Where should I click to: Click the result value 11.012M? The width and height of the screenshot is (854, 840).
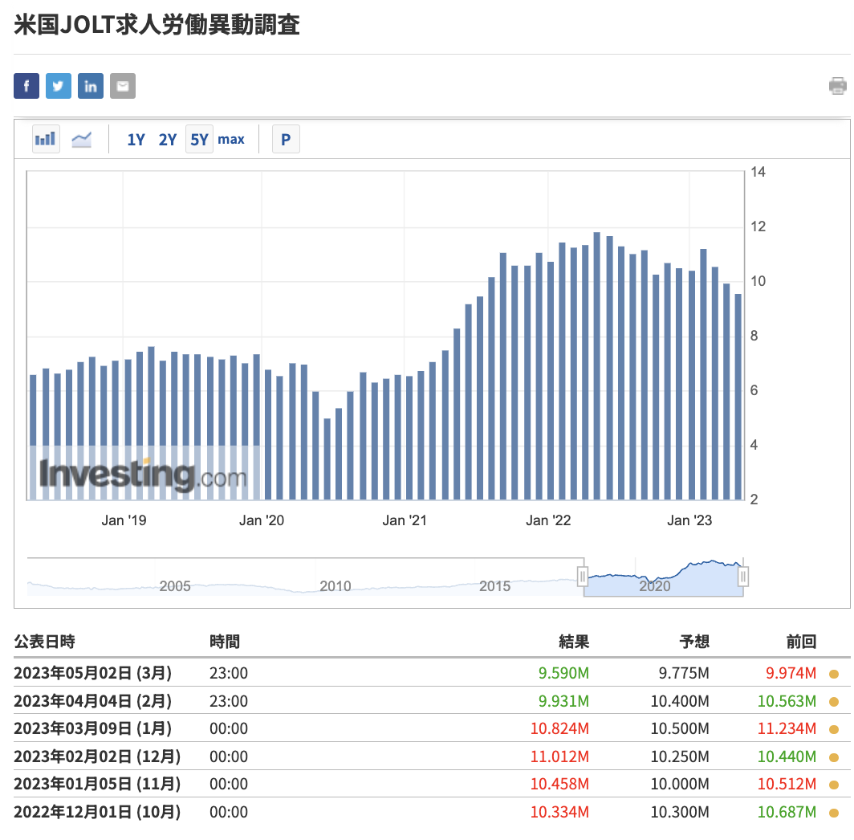pyautogui.click(x=560, y=756)
